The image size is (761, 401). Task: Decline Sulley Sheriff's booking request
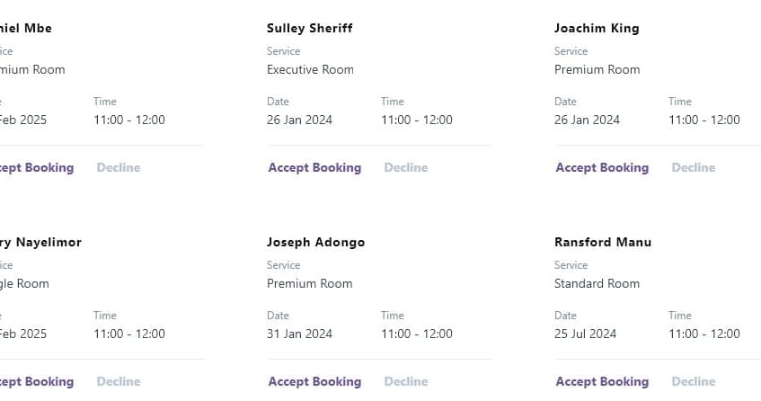[x=406, y=167]
